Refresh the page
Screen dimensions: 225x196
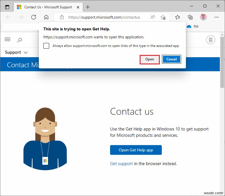(34, 17)
